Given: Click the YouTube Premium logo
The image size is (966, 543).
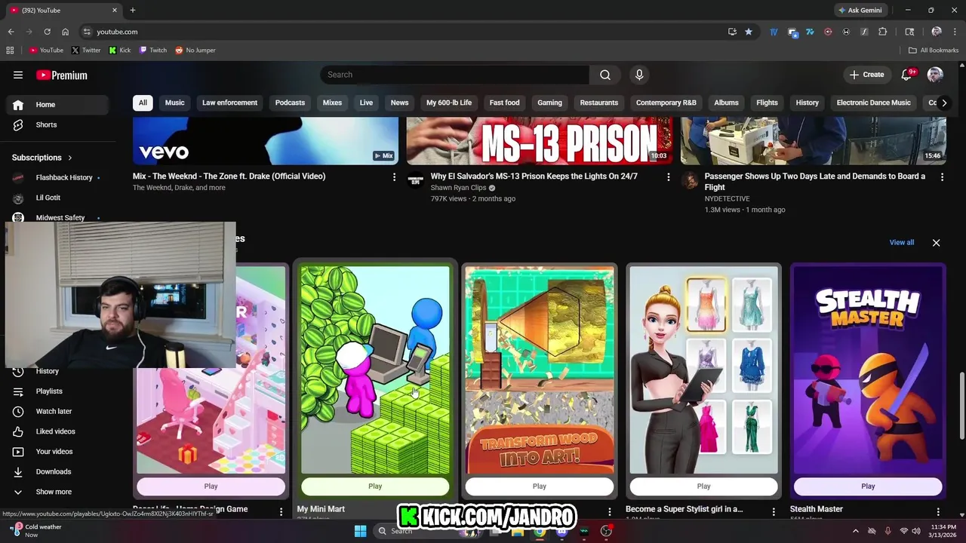Looking at the screenshot, I should pyautogui.click(x=62, y=75).
